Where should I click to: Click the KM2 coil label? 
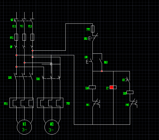pos(125,93)
